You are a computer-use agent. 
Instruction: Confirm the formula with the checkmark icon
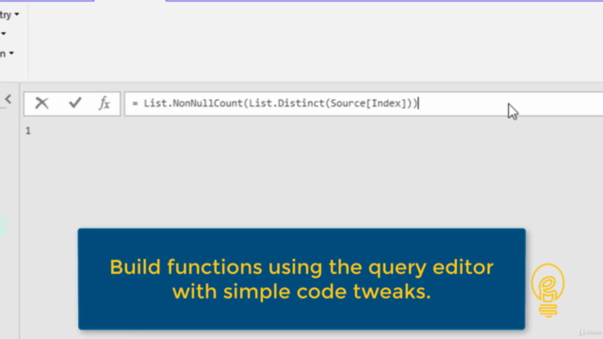coord(75,103)
